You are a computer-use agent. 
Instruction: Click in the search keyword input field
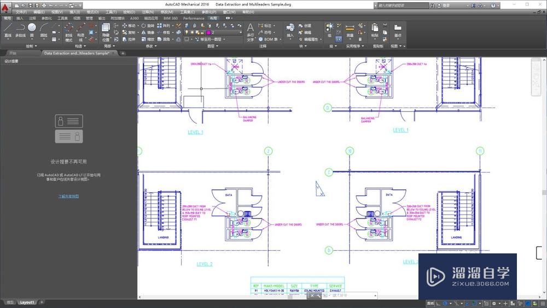pos(403,5)
